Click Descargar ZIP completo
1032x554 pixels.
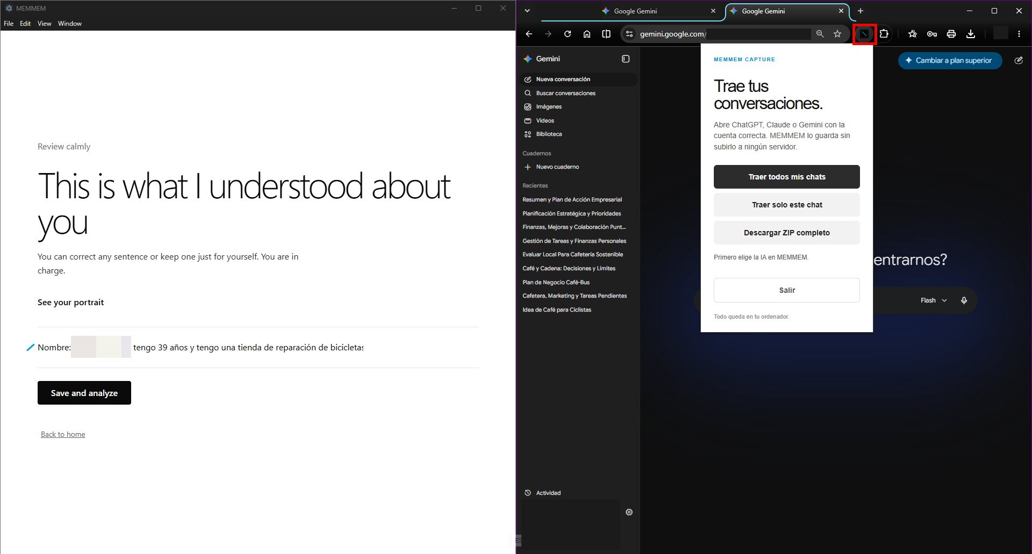pos(787,233)
